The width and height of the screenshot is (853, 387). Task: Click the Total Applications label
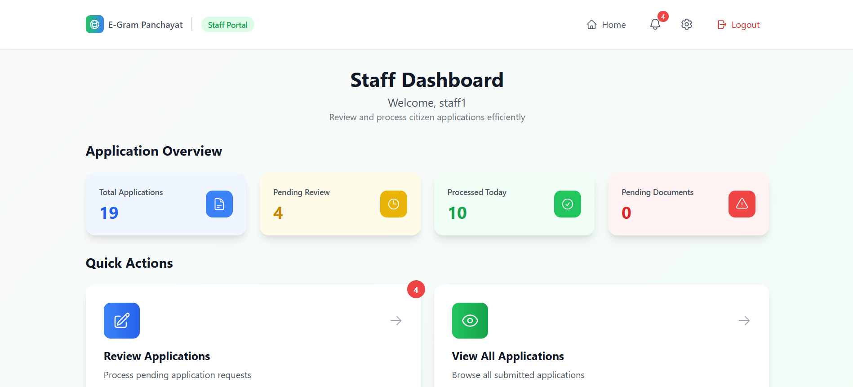point(131,192)
